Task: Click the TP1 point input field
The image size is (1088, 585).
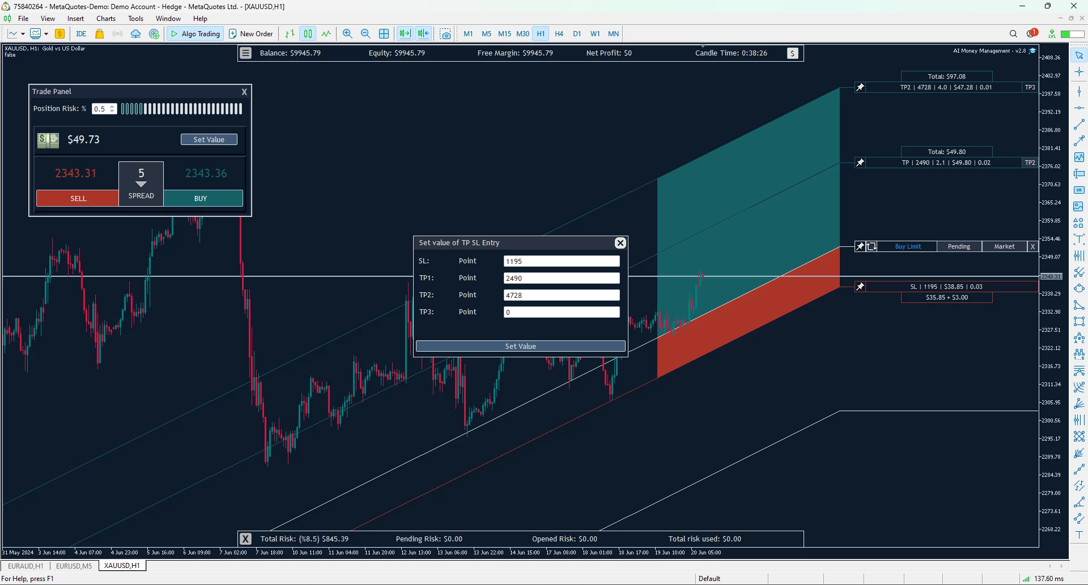Action: tap(561, 278)
